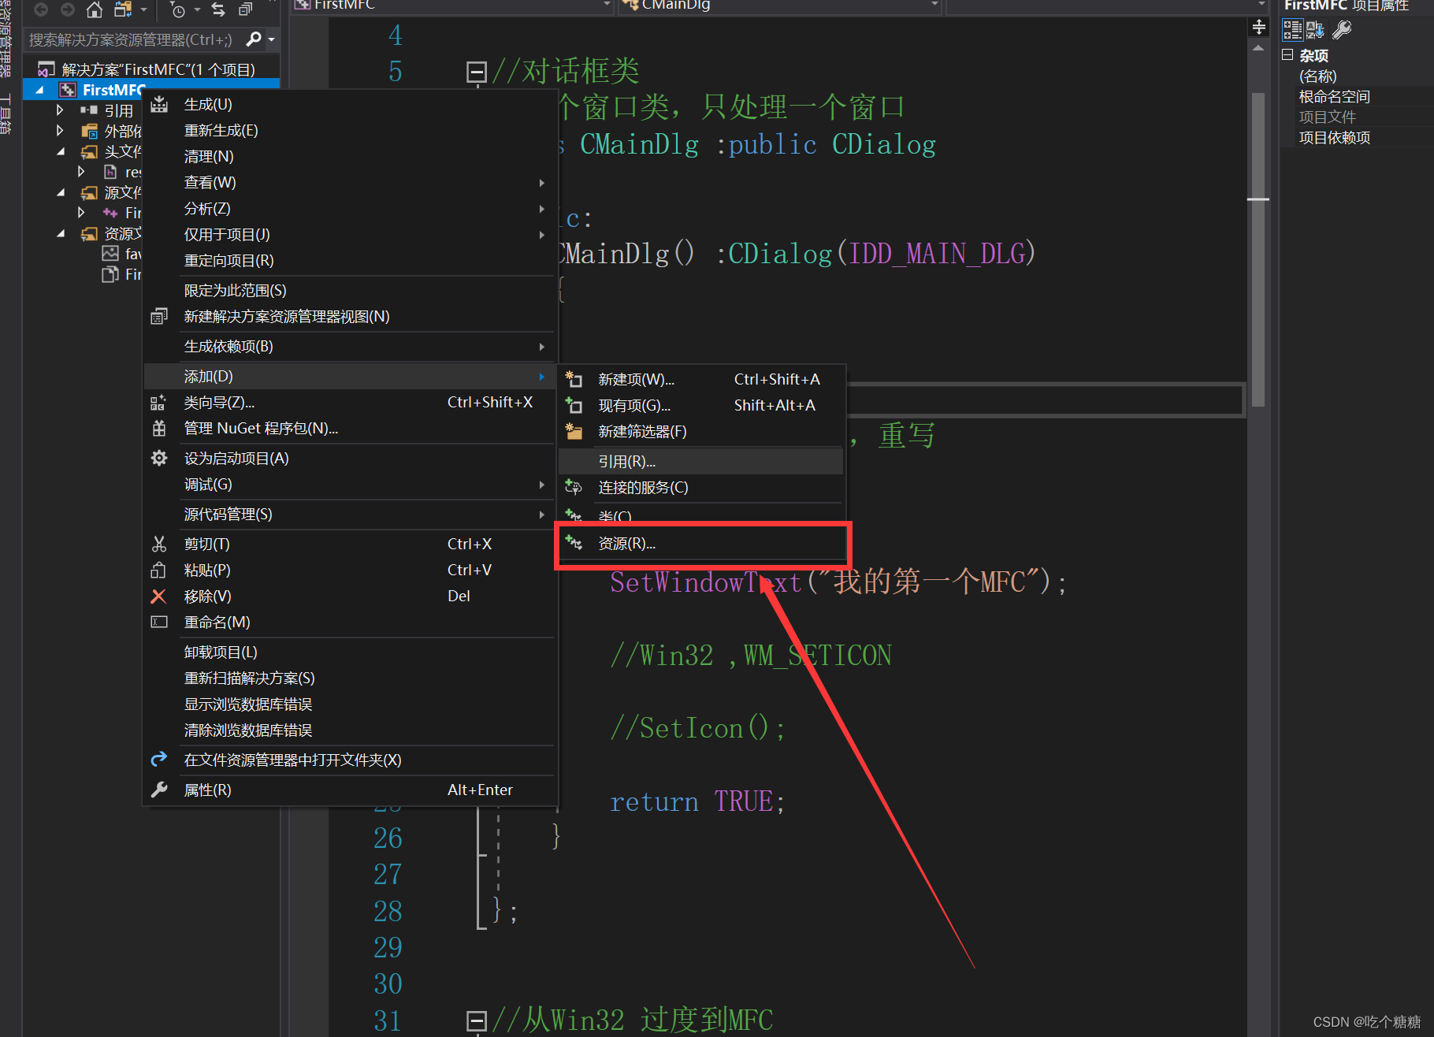The image size is (1434, 1037).
Task: Click the collapse all icon in Solution Explorer
Action: click(246, 10)
